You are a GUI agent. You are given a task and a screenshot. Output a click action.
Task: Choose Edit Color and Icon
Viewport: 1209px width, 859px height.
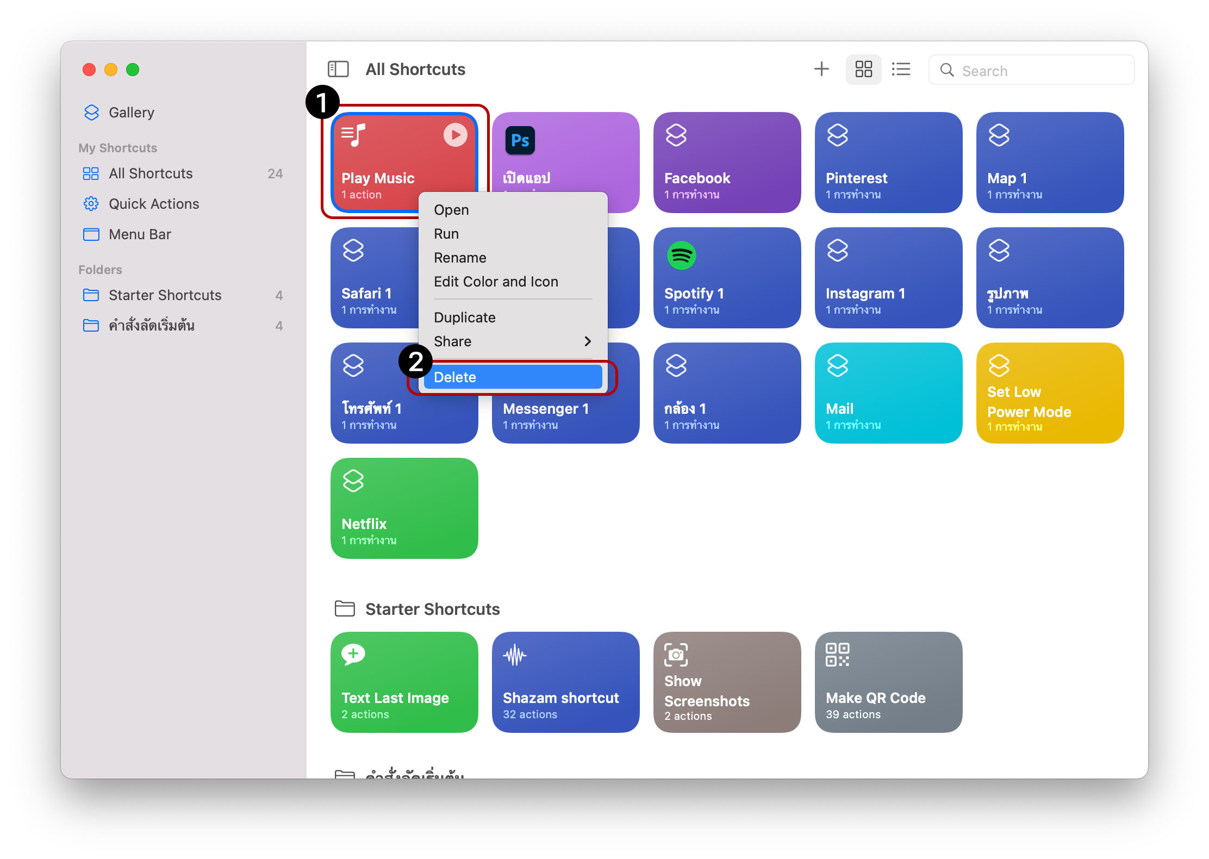(496, 282)
